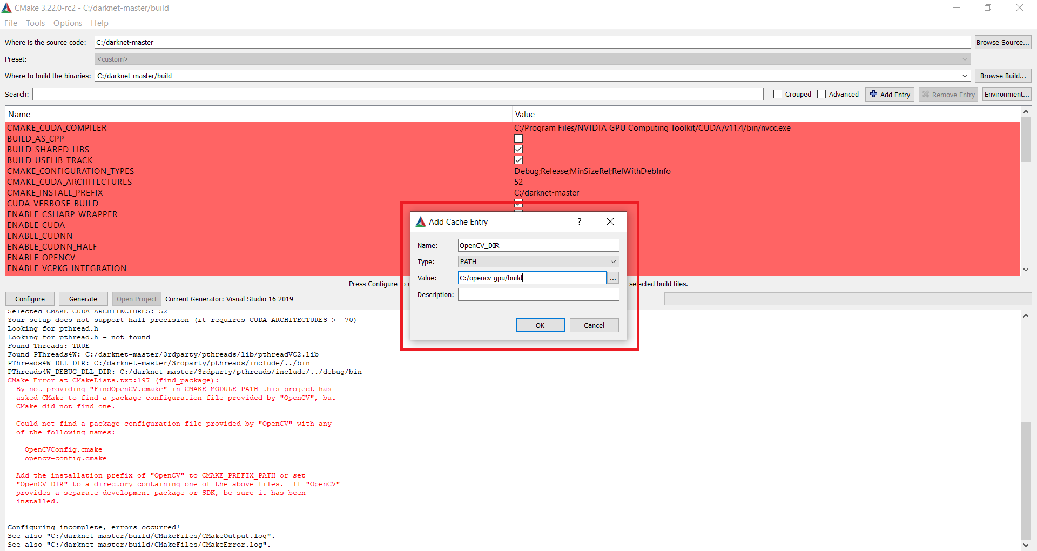Enable the BUILD_AS_CPP checkbox
The height and width of the screenshot is (551, 1037).
[x=518, y=138]
